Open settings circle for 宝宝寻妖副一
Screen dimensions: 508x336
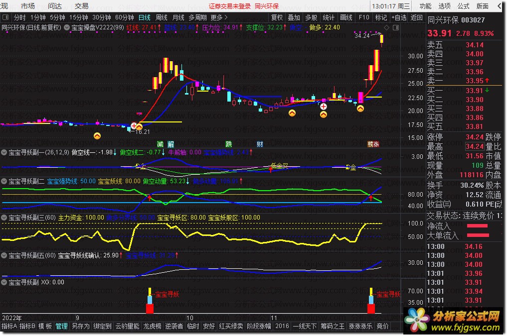(x=4, y=152)
